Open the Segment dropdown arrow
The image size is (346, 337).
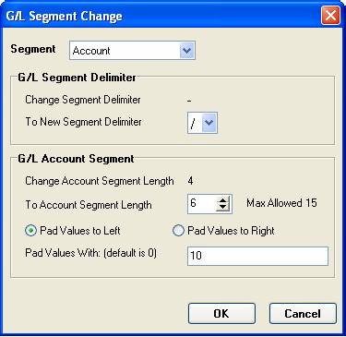coord(186,51)
